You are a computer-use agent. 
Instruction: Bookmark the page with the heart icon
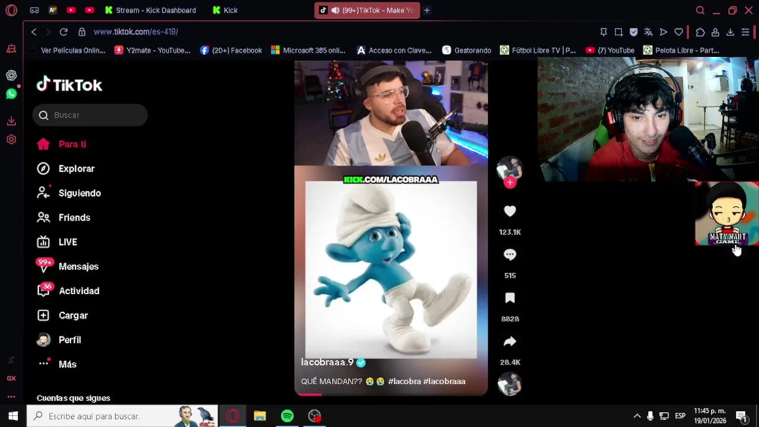pyautogui.click(x=678, y=32)
